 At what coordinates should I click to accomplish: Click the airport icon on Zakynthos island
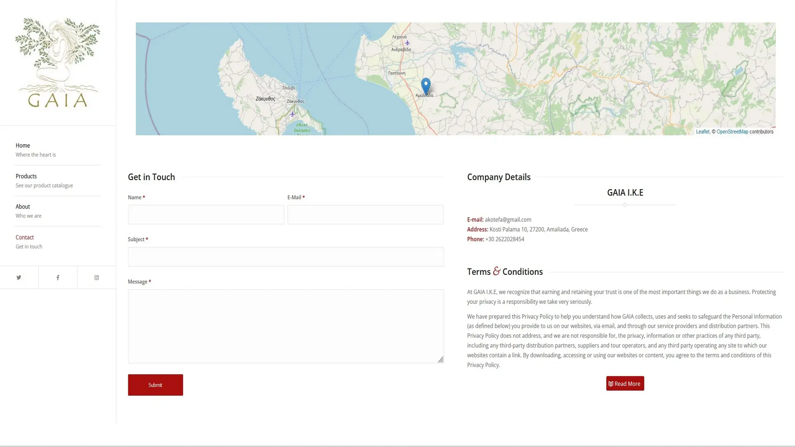[x=292, y=114]
